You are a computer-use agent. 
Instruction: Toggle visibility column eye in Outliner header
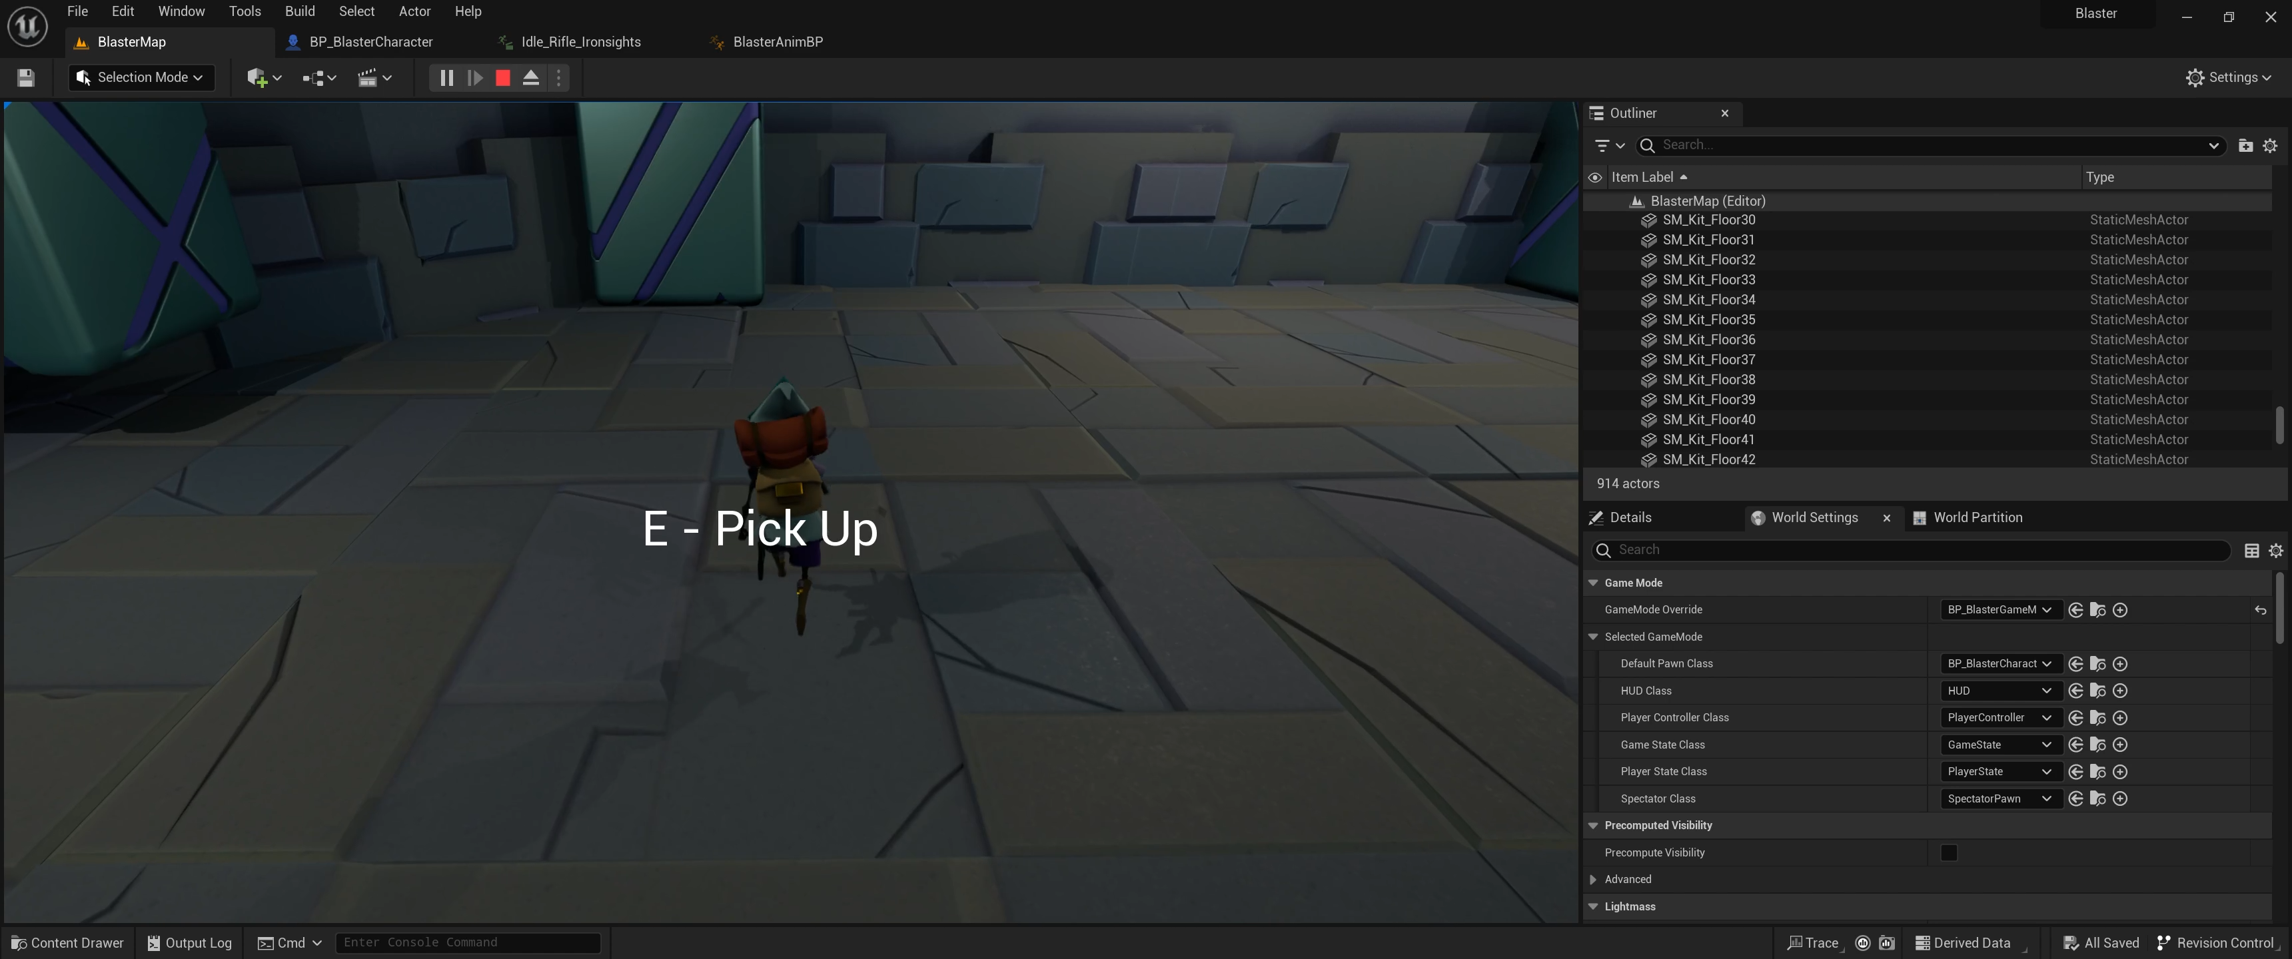[x=1594, y=177]
